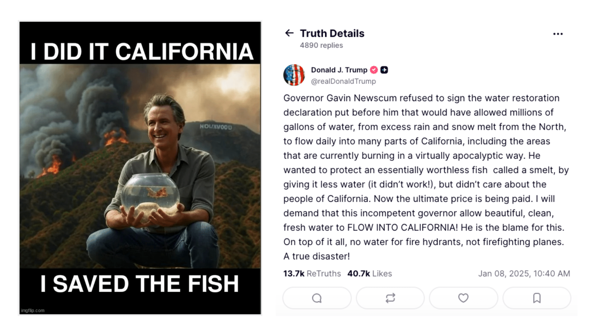Open the Donald J. Trump display name
This screenshot has width=598, height=336.
pyautogui.click(x=339, y=70)
